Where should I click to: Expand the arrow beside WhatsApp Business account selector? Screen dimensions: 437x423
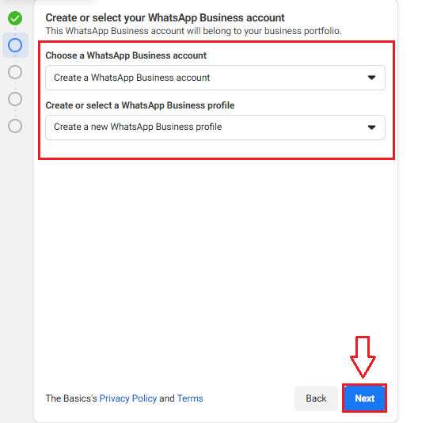pyautogui.click(x=371, y=78)
